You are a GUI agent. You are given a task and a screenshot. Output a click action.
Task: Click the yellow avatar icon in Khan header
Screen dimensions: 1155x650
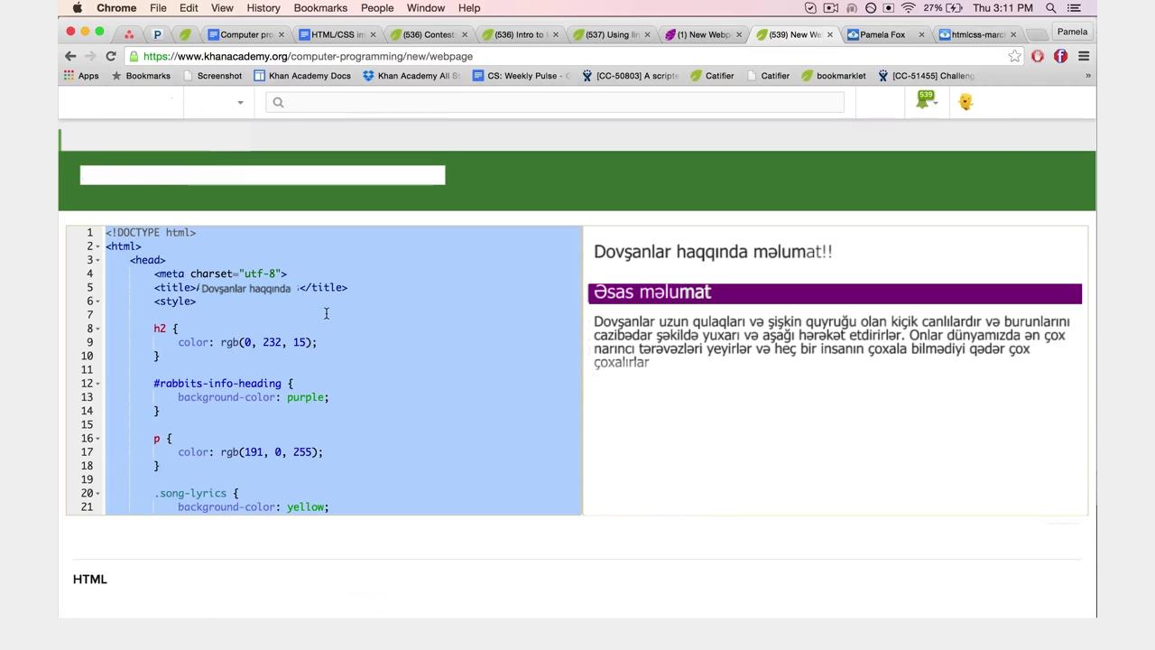click(966, 102)
